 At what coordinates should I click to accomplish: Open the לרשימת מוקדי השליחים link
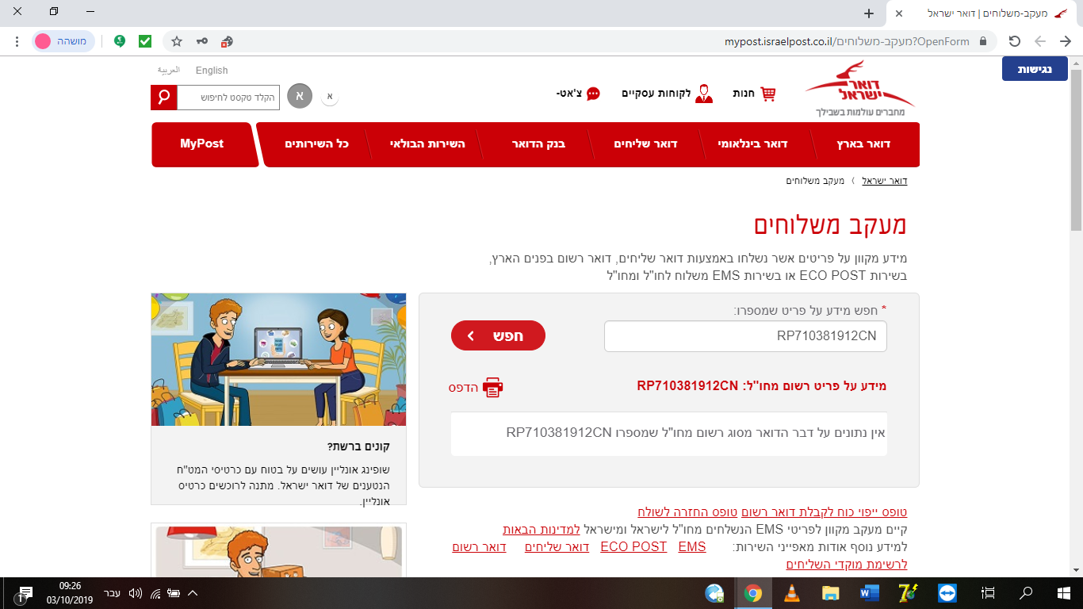tap(847, 565)
